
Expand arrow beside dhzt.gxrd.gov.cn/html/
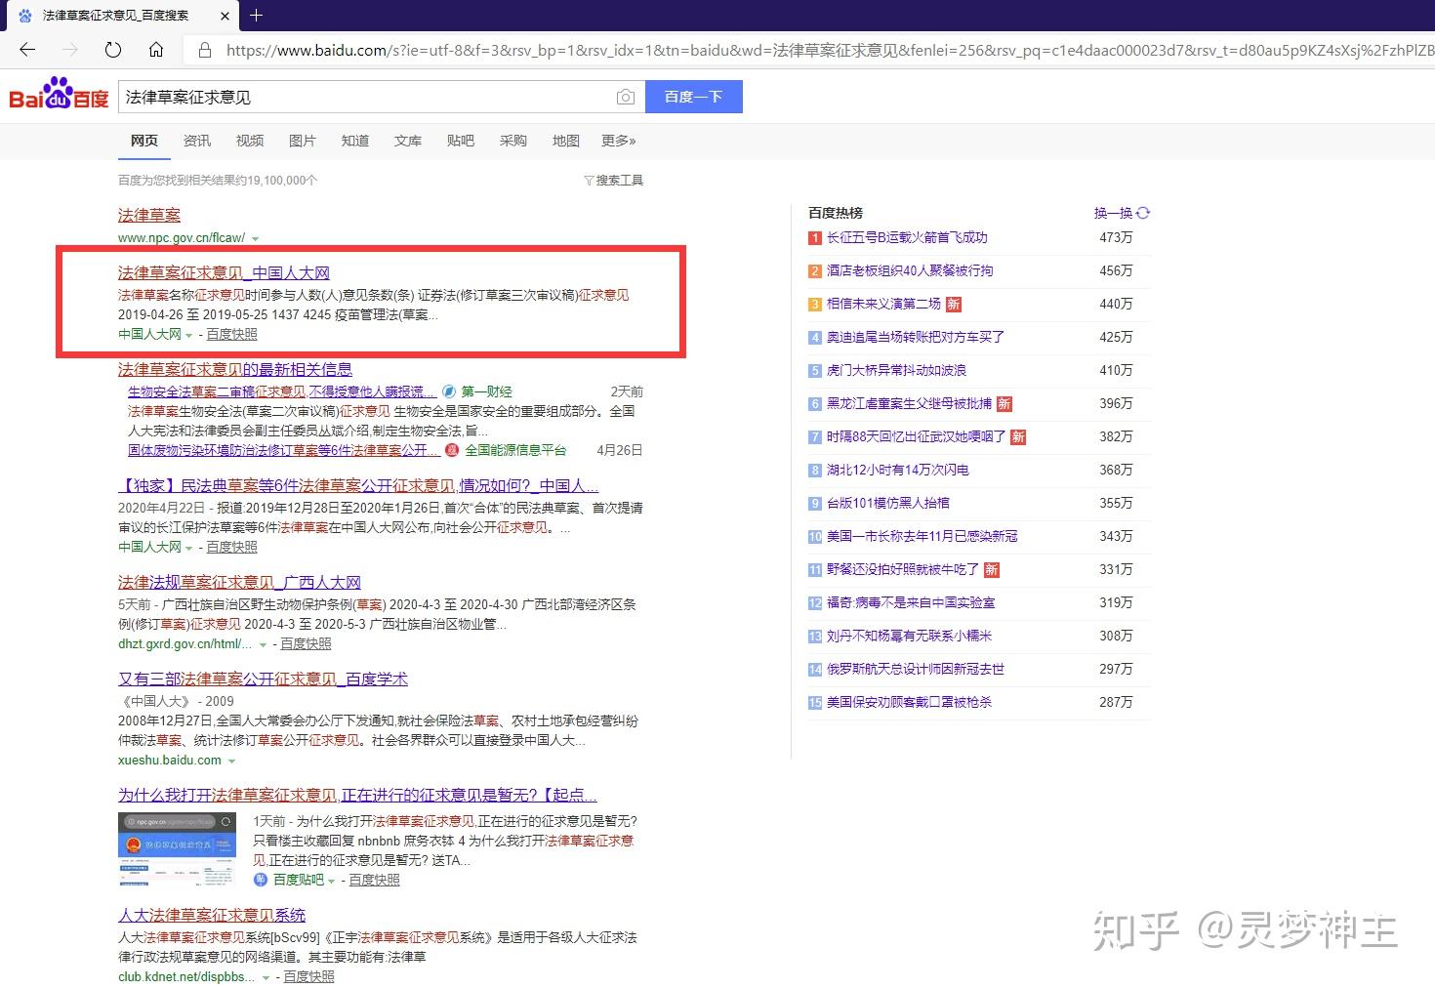264,645
